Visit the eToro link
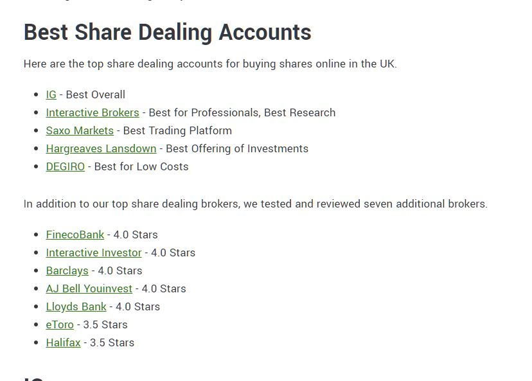Image resolution: width=532 pixels, height=381 pixels. tap(60, 324)
